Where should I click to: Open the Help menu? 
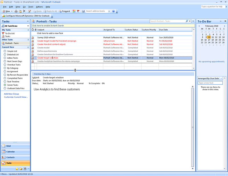pyautogui.click(x=48, y=7)
